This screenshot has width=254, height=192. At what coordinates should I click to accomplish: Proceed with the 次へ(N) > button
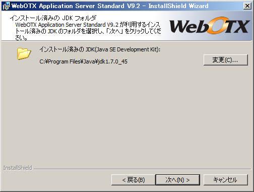[178, 180]
